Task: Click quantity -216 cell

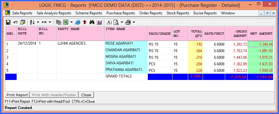Action: [195, 57]
